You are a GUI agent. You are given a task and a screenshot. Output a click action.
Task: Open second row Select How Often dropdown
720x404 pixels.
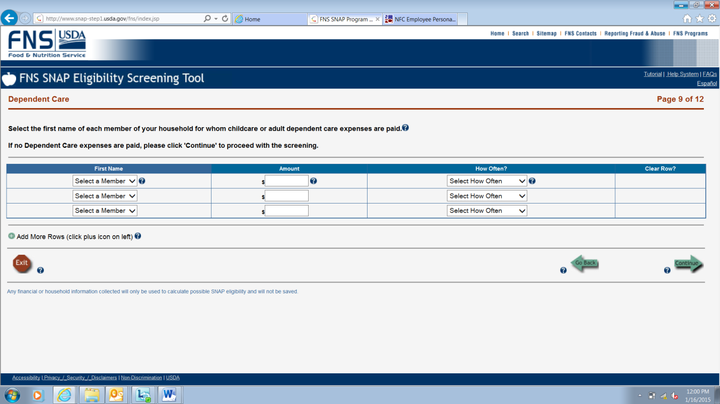click(487, 196)
